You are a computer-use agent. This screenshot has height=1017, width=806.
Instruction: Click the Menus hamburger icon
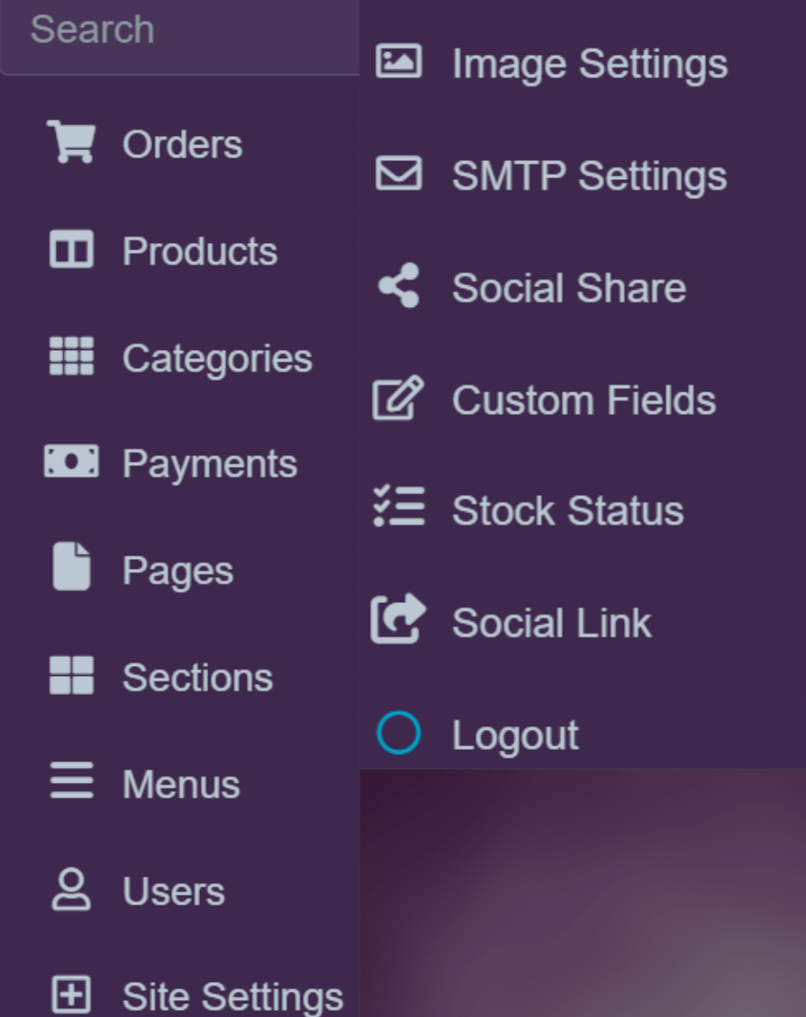(x=71, y=780)
